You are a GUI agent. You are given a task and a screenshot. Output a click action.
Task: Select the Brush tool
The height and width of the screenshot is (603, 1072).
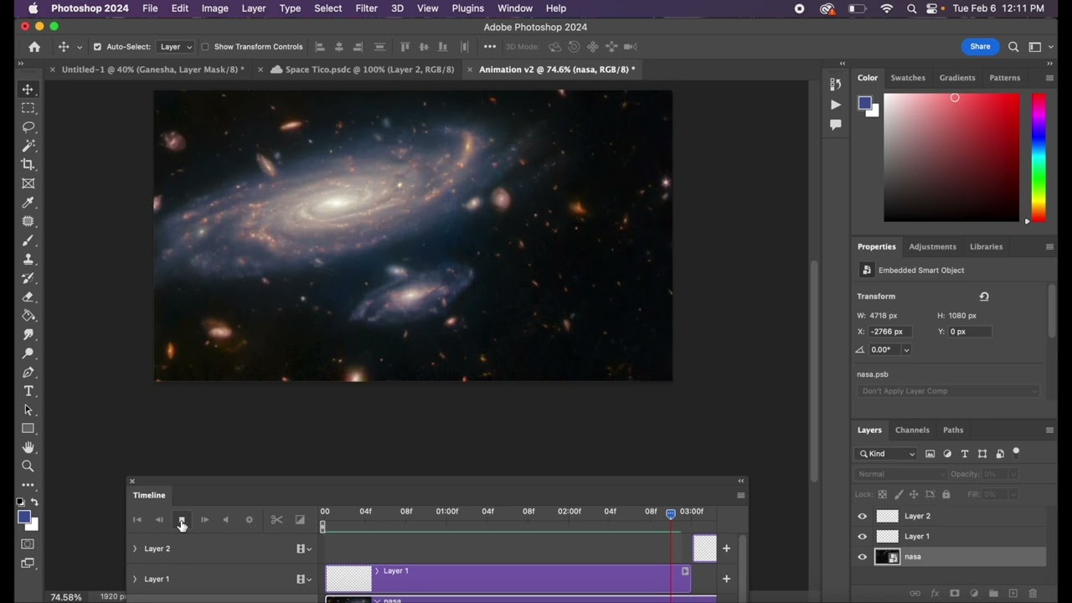pos(28,240)
